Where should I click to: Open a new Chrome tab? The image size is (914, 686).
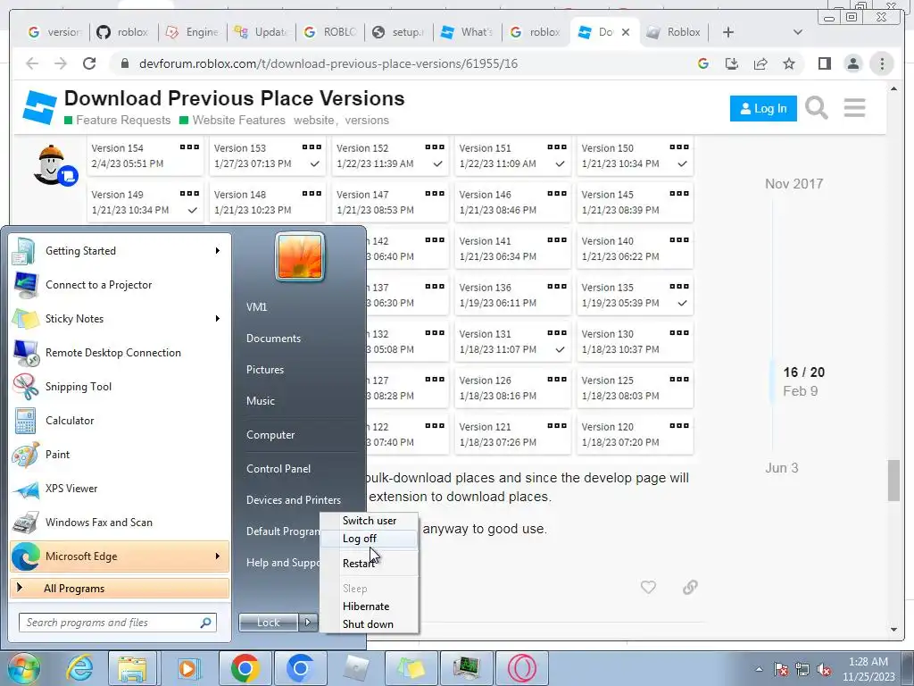coord(728,32)
